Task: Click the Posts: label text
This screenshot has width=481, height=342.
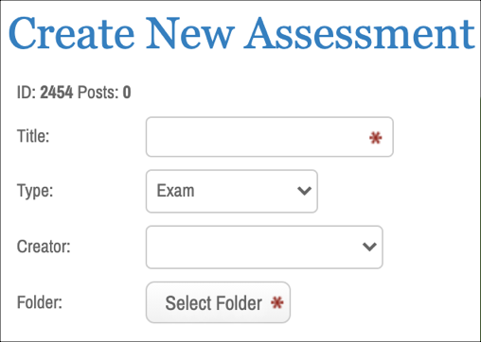Action: 98,93
